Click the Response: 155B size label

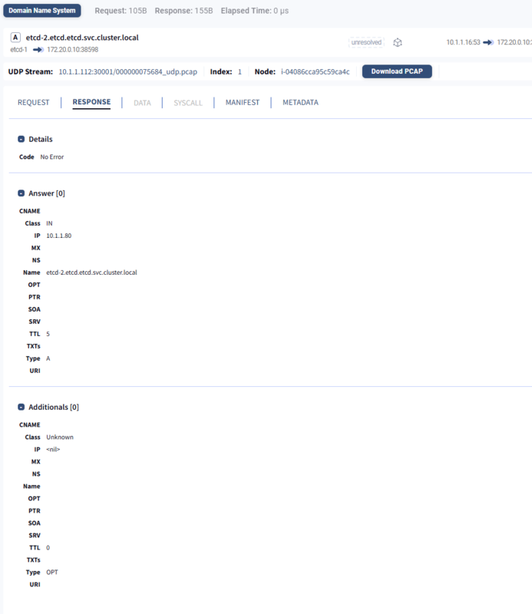(x=183, y=11)
